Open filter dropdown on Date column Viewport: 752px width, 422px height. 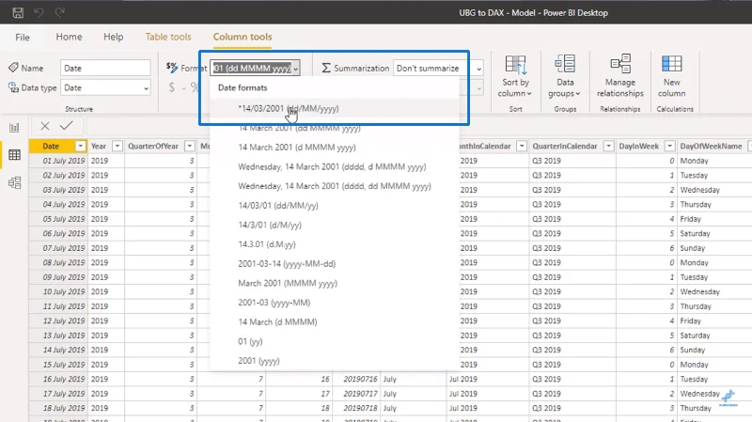click(81, 146)
